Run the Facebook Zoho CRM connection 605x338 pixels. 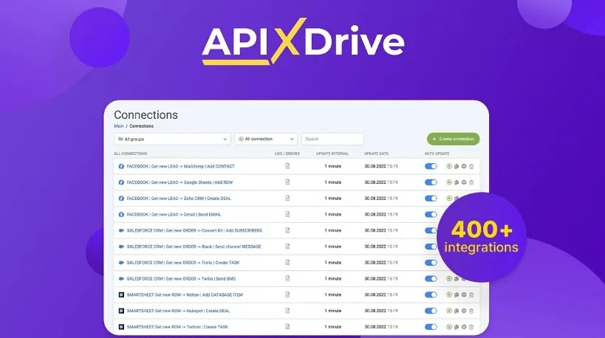tap(449, 198)
